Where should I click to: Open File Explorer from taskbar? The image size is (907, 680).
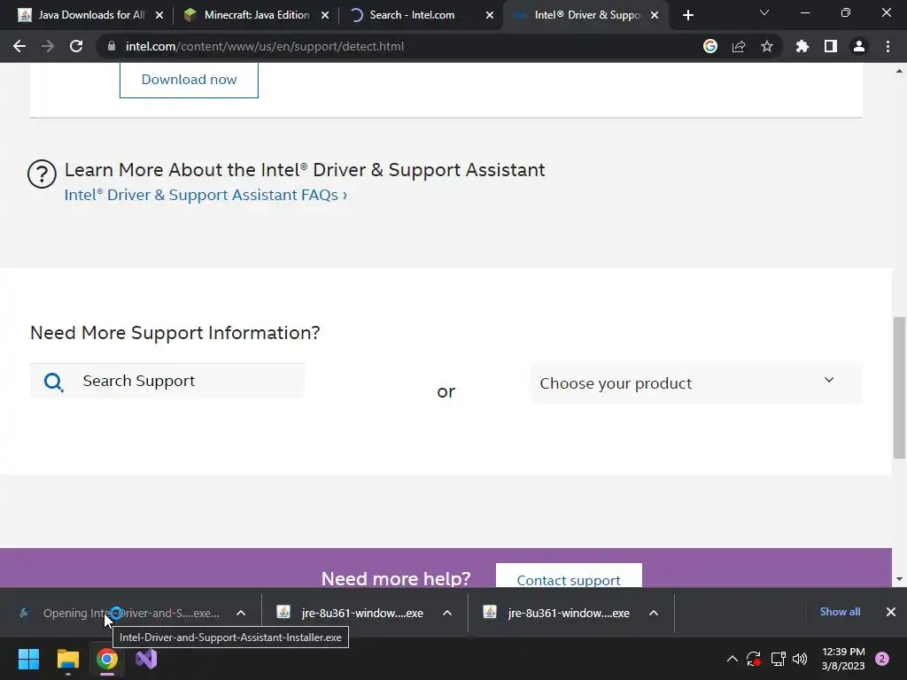point(67,659)
